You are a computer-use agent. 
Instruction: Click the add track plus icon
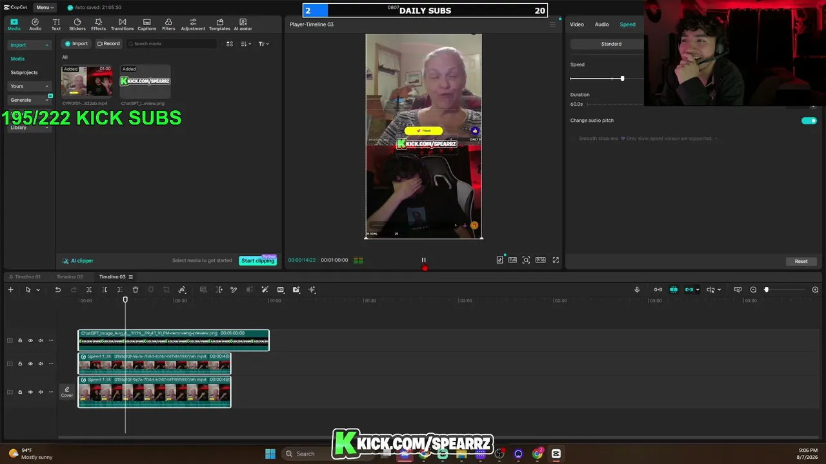point(10,290)
